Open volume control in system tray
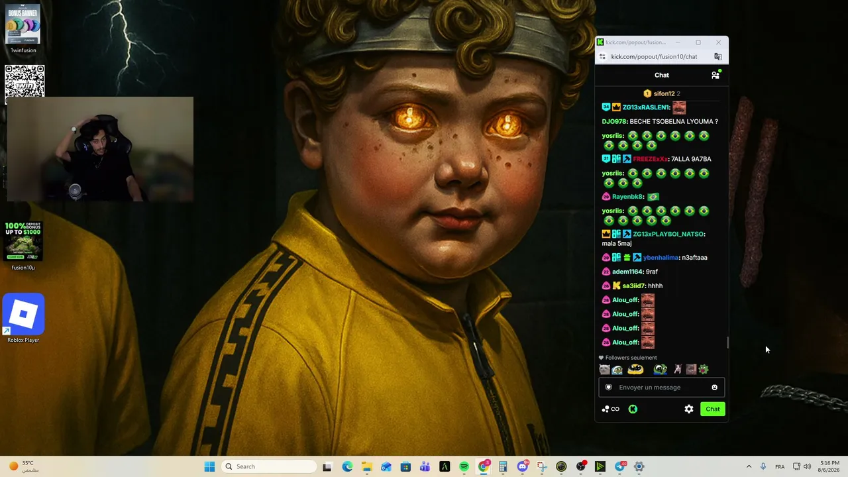This screenshot has width=848, height=477. click(807, 466)
